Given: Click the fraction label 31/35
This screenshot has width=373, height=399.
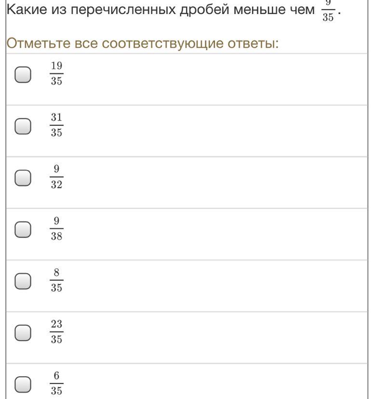Looking at the screenshot, I should [56, 125].
